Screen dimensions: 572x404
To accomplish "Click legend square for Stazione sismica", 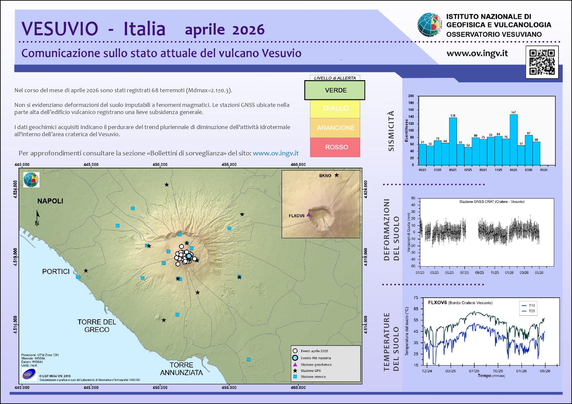I will click(295, 377).
